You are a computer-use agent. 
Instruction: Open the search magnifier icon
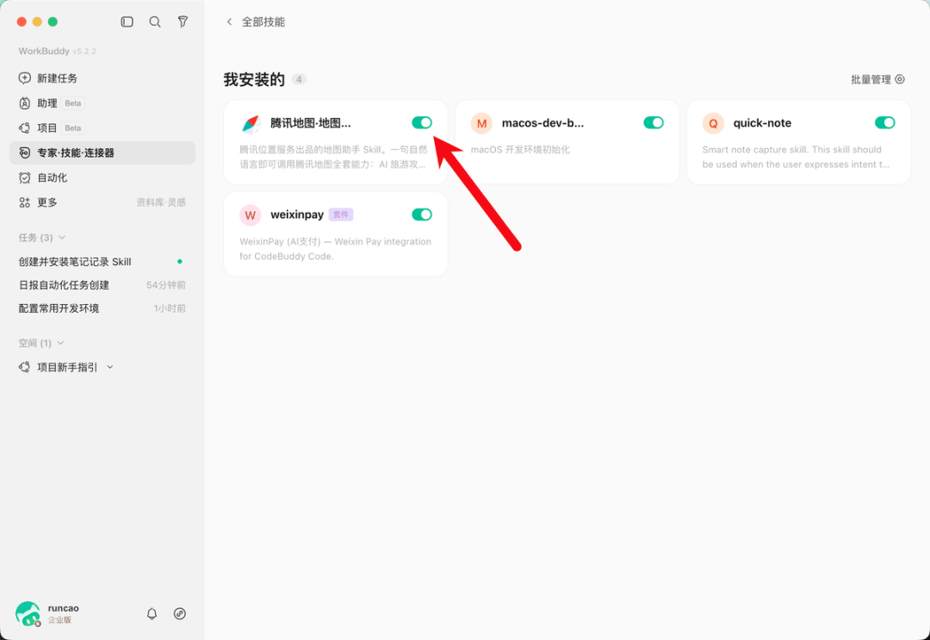[155, 22]
